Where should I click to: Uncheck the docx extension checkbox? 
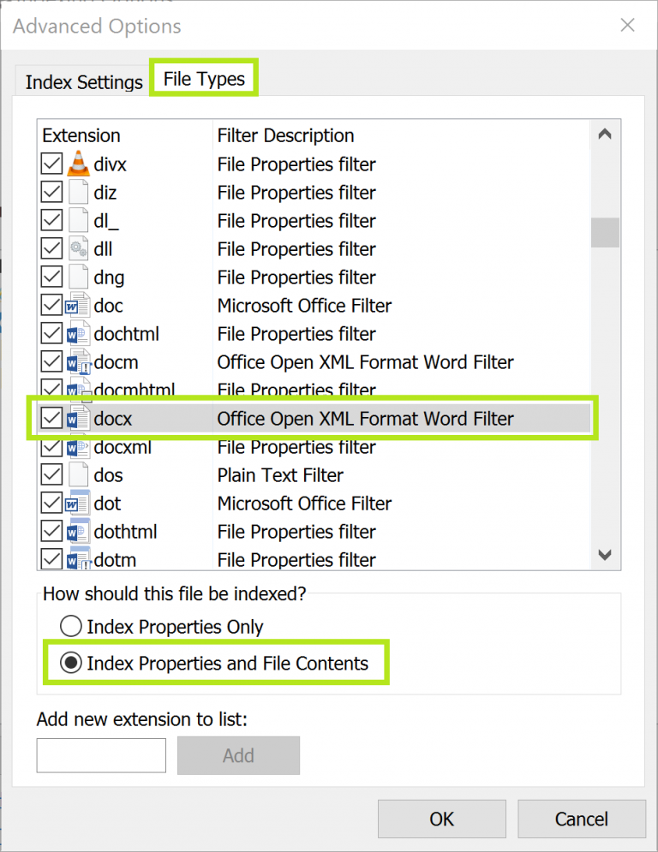(51, 419)
